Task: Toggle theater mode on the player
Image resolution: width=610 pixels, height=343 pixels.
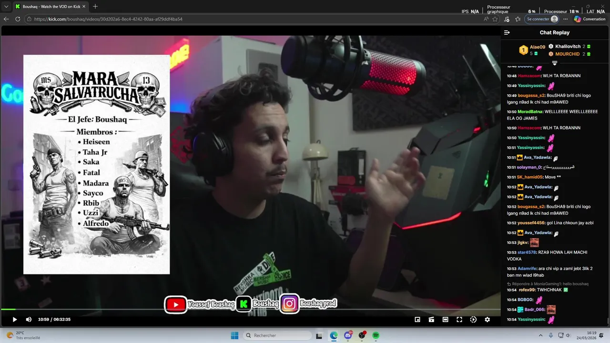Action: [x=445, y=320]
